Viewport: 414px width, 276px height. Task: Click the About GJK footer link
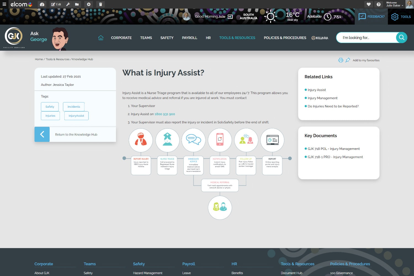point(42,273)
